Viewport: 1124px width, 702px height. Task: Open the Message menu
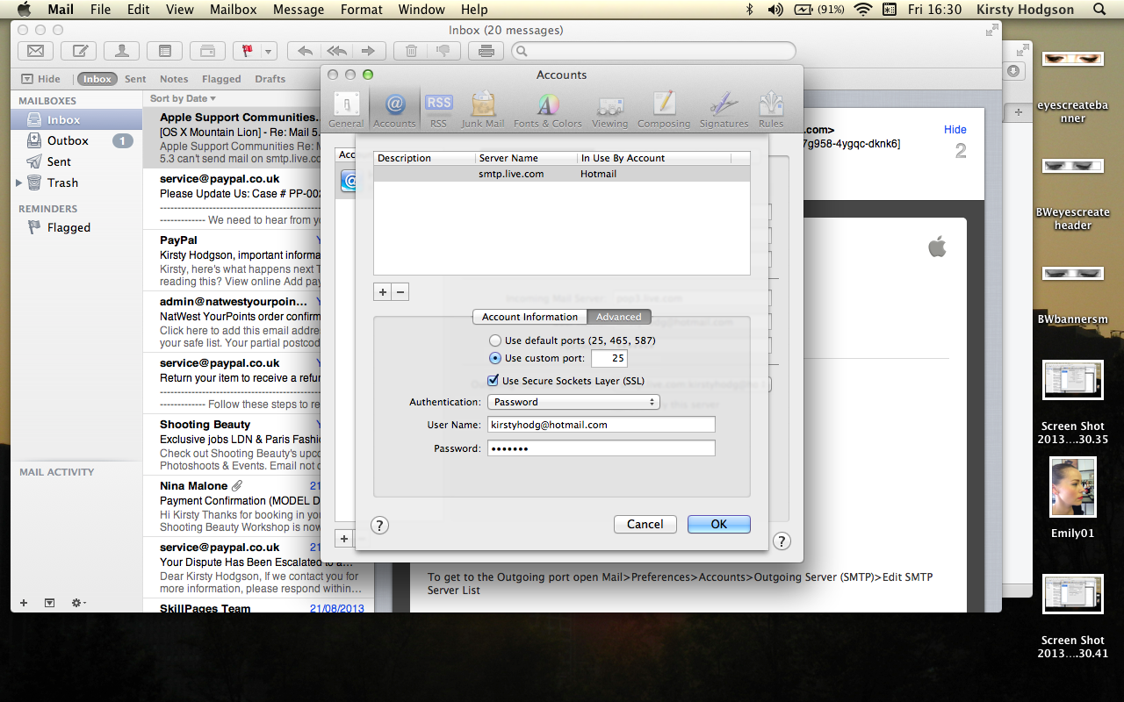[299, 10]
